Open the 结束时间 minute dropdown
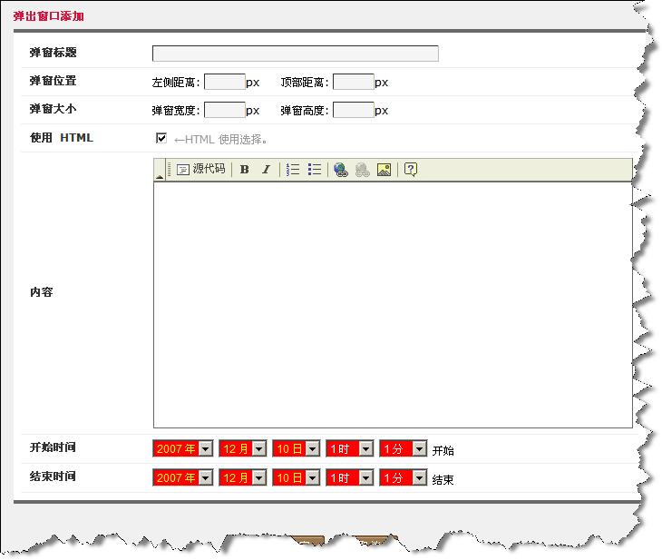 [404, 477]
